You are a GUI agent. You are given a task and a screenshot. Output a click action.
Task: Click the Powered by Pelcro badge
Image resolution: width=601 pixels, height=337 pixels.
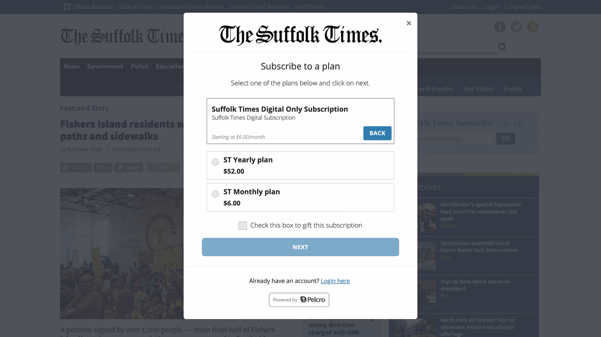point(299,300)
